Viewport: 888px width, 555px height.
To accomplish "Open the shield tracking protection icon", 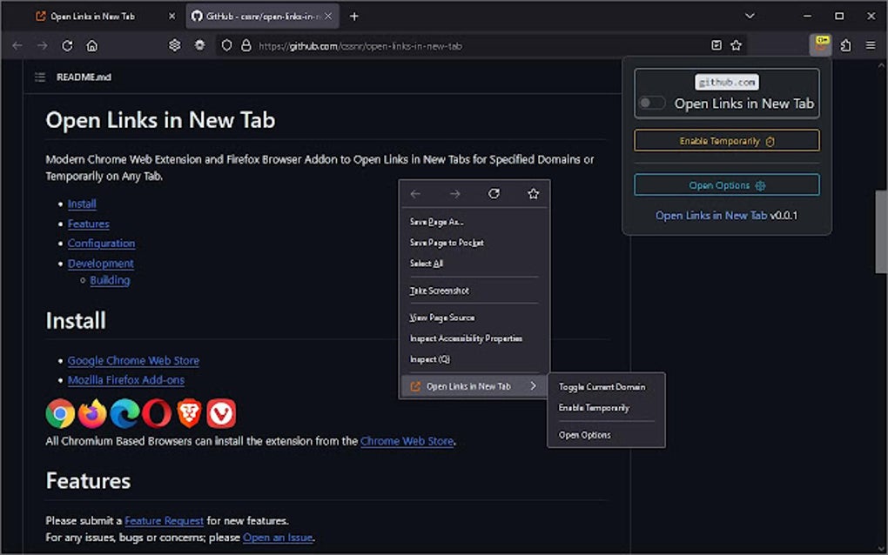I will [x=226, y=45].
